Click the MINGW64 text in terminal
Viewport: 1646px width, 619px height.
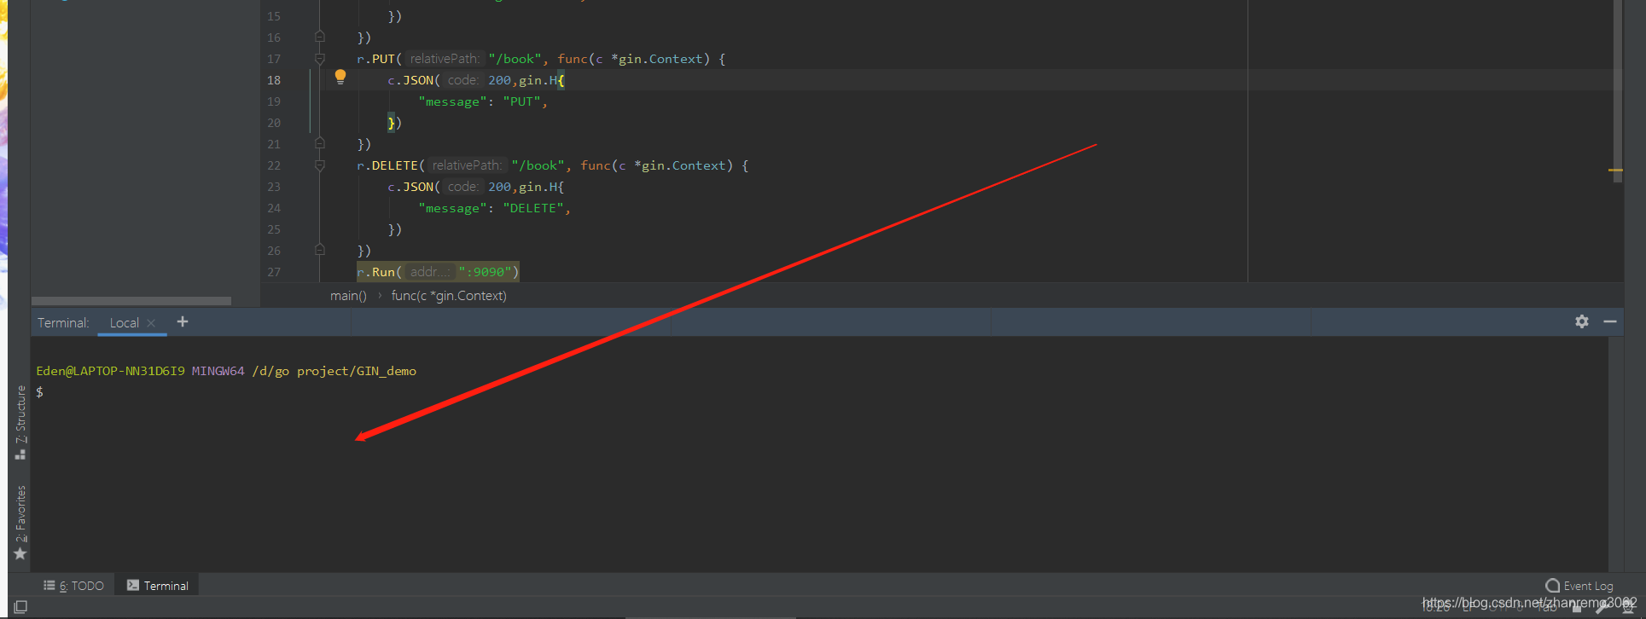[218, 371]
